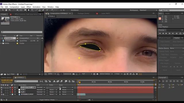Switch to the Tracker panel tab
This screenshot has height=103, width=184.
(177, 38)
